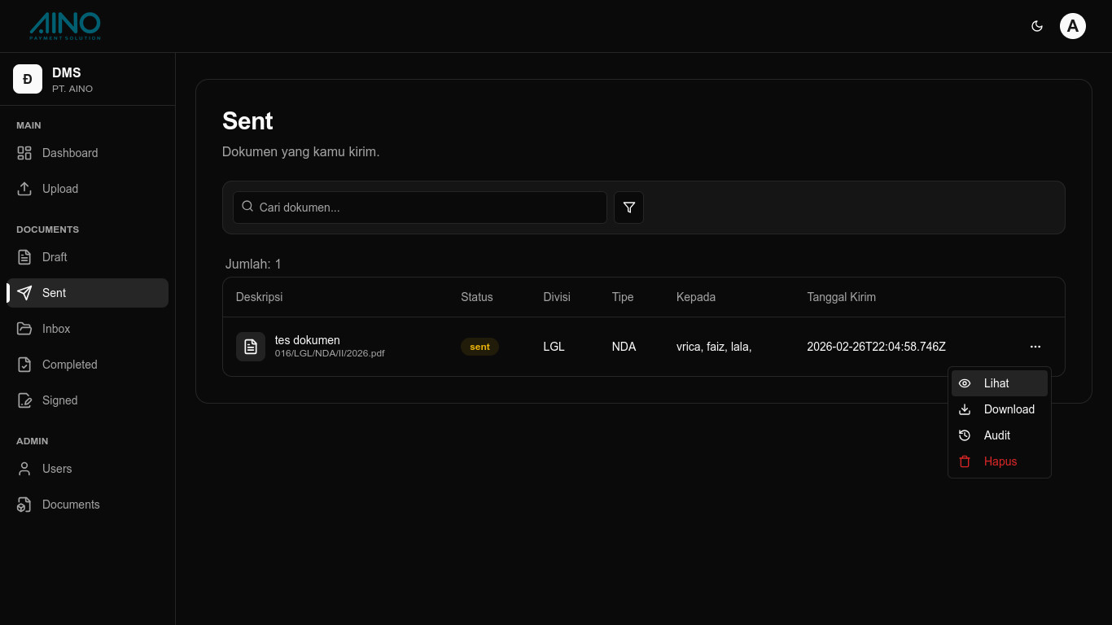Open admin Users page
Viewport: 1112px width, 625px height.
point(57,469)
